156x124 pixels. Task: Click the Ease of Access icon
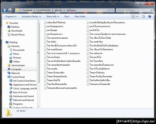(x=11, y=92)
